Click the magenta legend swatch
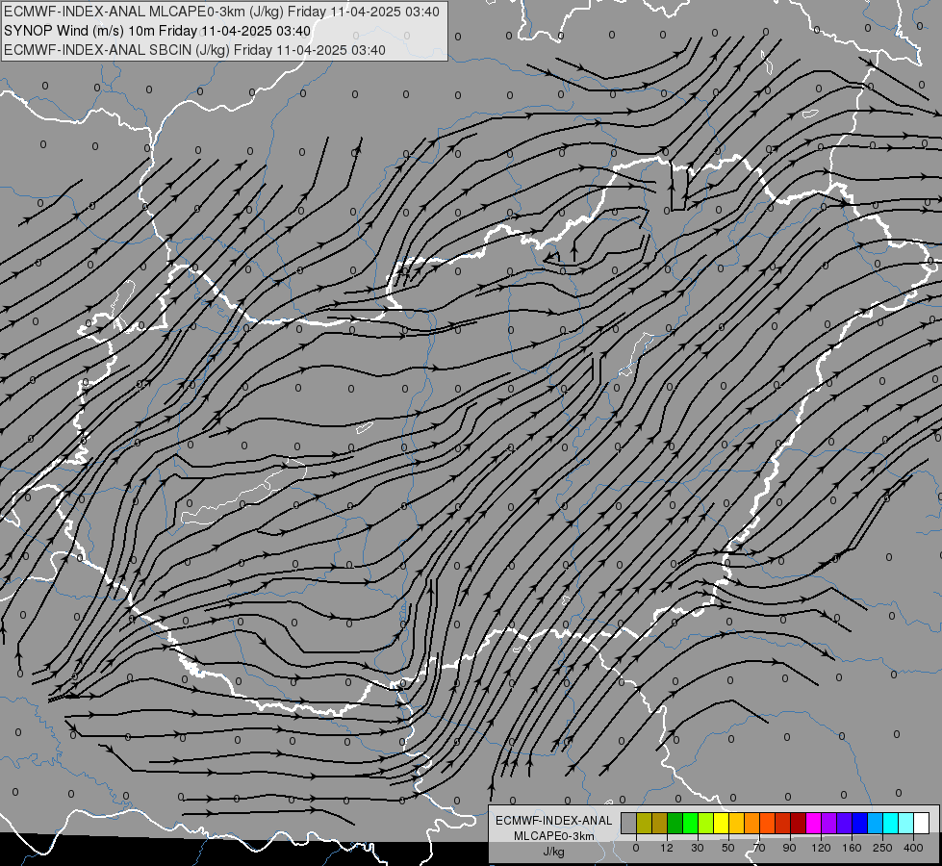This screenshot has height=866, width=942. 814,823
